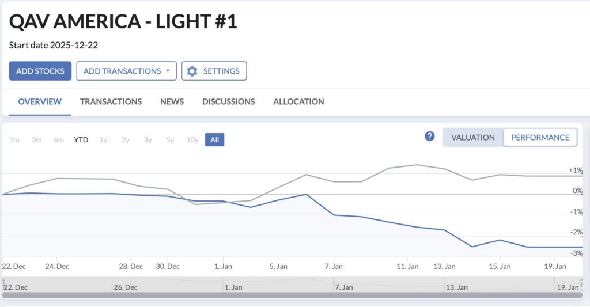Choose the 3m time range

coord(37,139)
